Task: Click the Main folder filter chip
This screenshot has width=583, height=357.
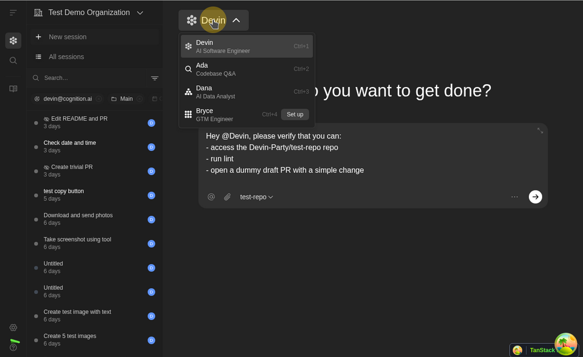Action: (x=126, y=99)
